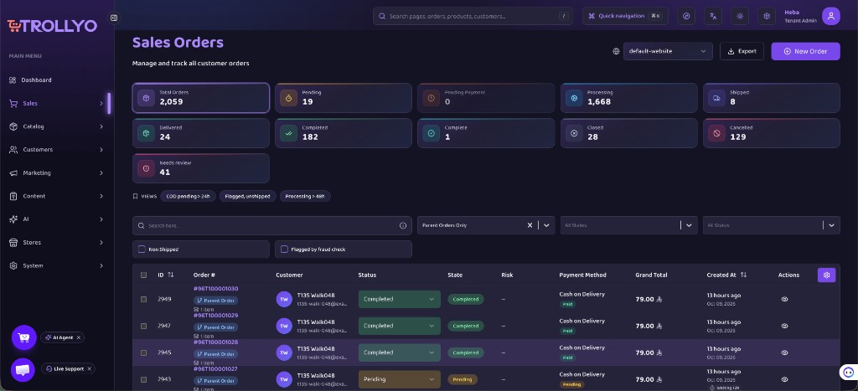Select the Total Orders card
This screenshot has width=858, height=391.
tap(201, 98)
